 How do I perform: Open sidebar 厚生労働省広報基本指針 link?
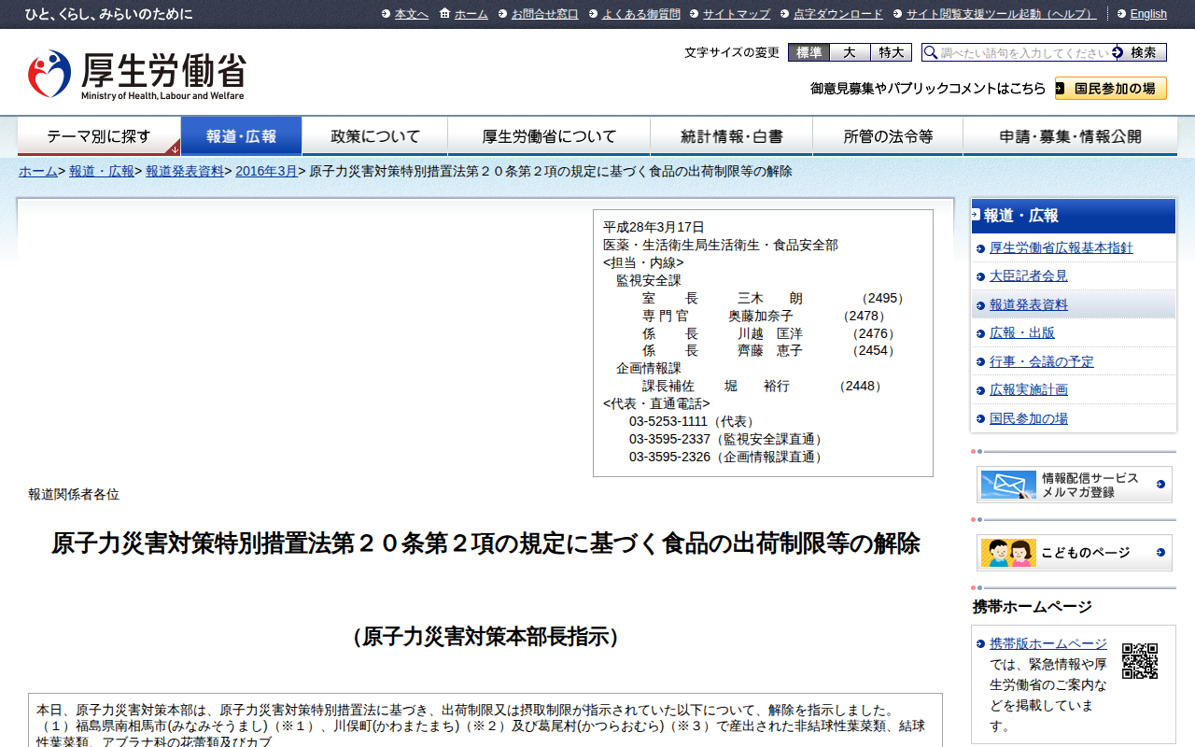click(x=1061, y=247)
